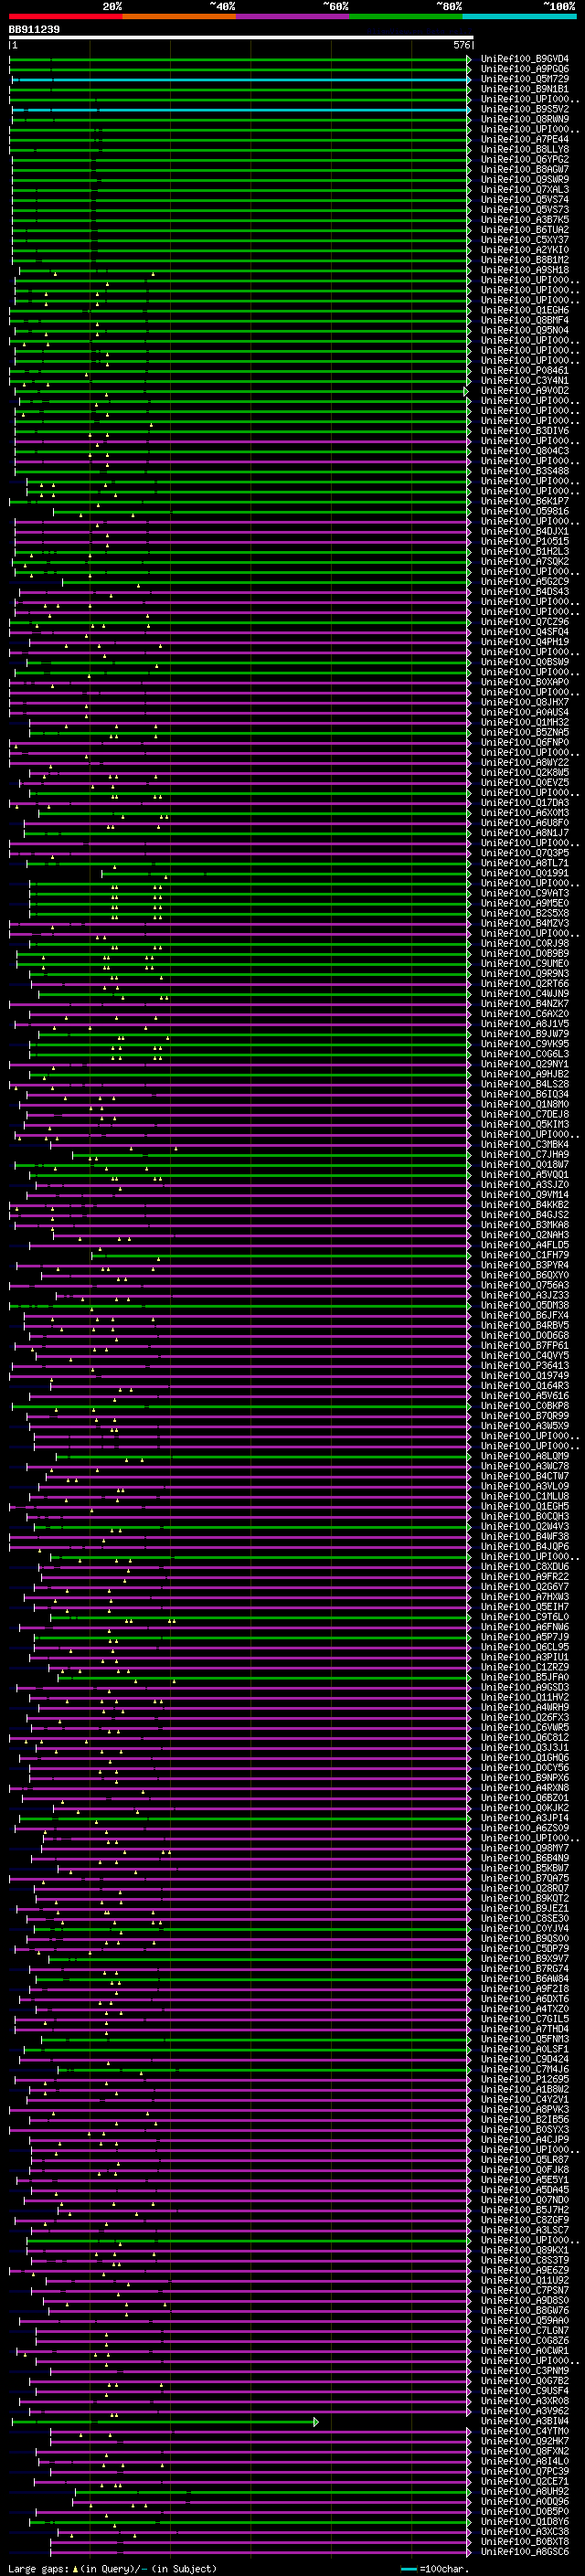The image size is (585, 2576).
Task: Select the UniRef100_Q1D8Y6 label
Action: tap(525, 2522)
